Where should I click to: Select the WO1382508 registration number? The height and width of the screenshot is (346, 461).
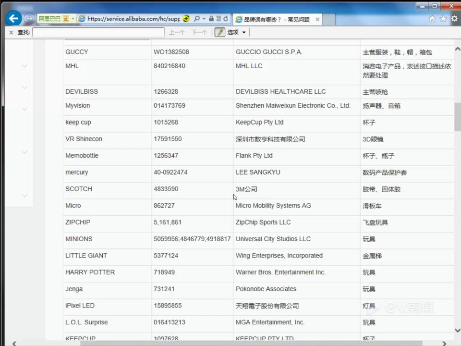point(171,52)
